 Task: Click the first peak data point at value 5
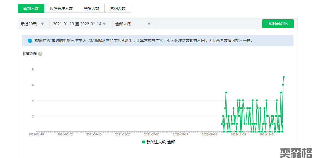(226, 92)
